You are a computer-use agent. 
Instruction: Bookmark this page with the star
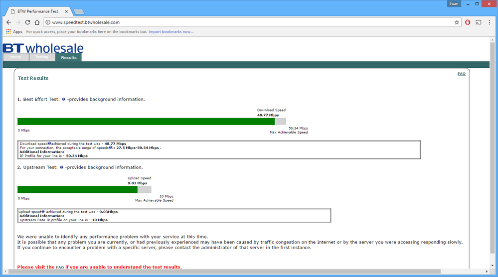457,22
